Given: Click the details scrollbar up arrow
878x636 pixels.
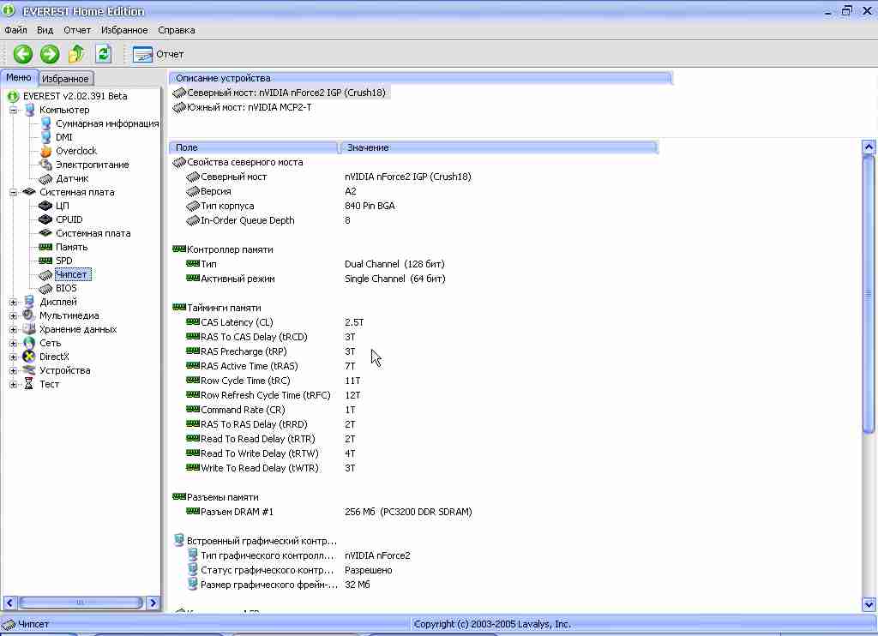Looking at the screenshot, I should (869, 147).
